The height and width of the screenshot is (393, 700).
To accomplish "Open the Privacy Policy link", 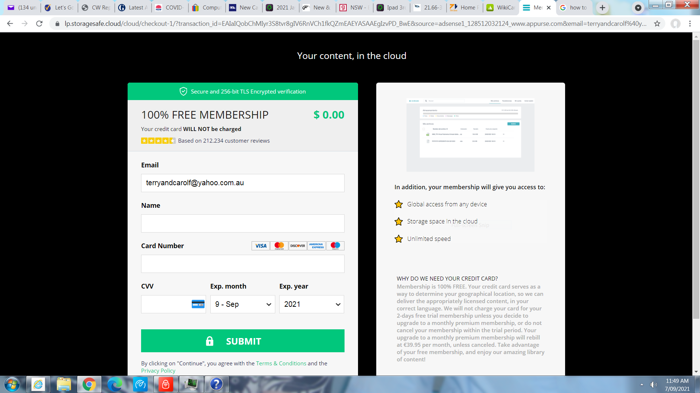I will click(x=158, y=370).
